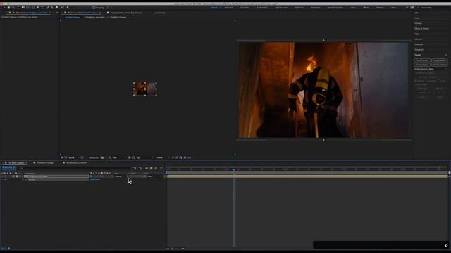Viewport: 451px width, 253px height.
Task: Switch to the Default workspace
Action: (x=214, y=8)
